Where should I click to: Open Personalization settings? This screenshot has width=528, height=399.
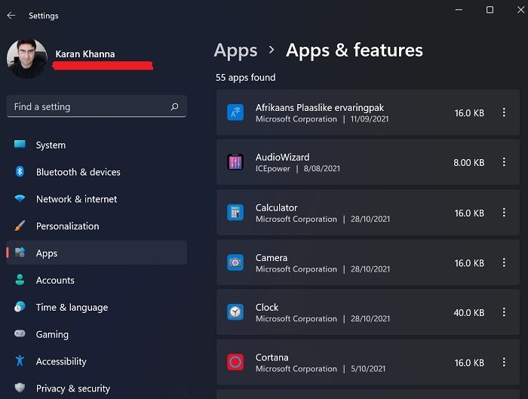67,226
